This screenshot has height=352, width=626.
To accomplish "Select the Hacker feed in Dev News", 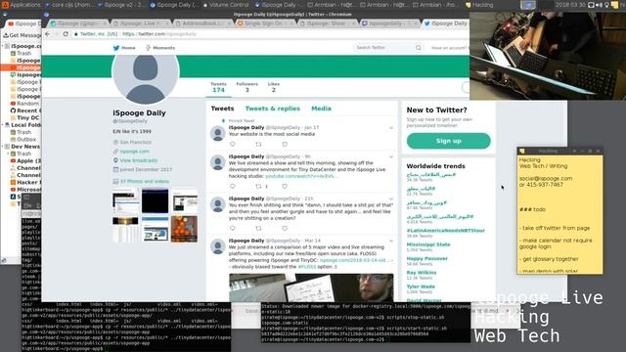I will click(x=25, y=183).
